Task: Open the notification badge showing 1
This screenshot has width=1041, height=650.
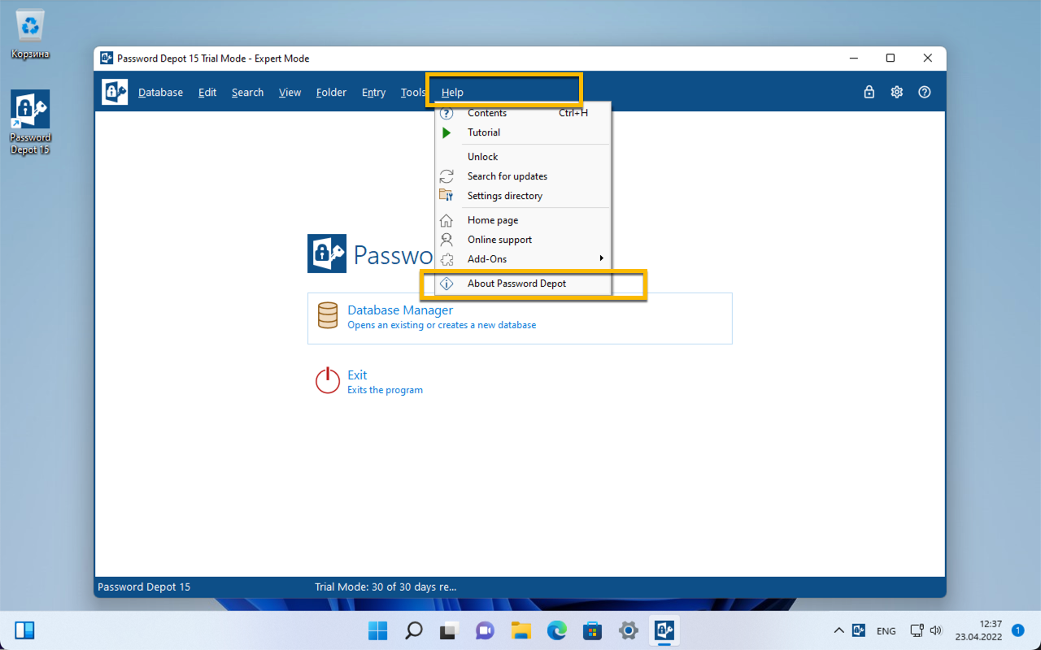Action: (1017, 630)
